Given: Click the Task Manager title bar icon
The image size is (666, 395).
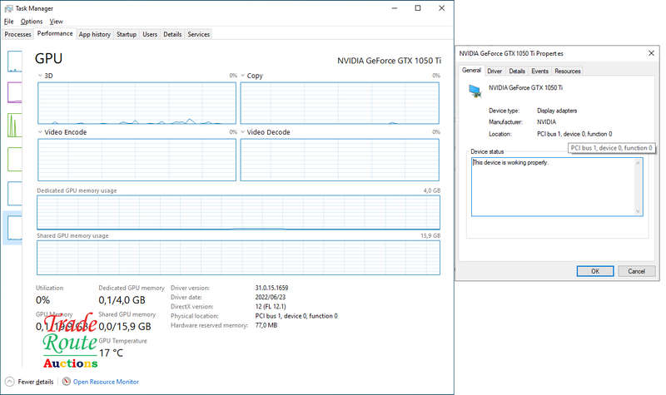Looking at the screenshot, I should click(9, 8).
